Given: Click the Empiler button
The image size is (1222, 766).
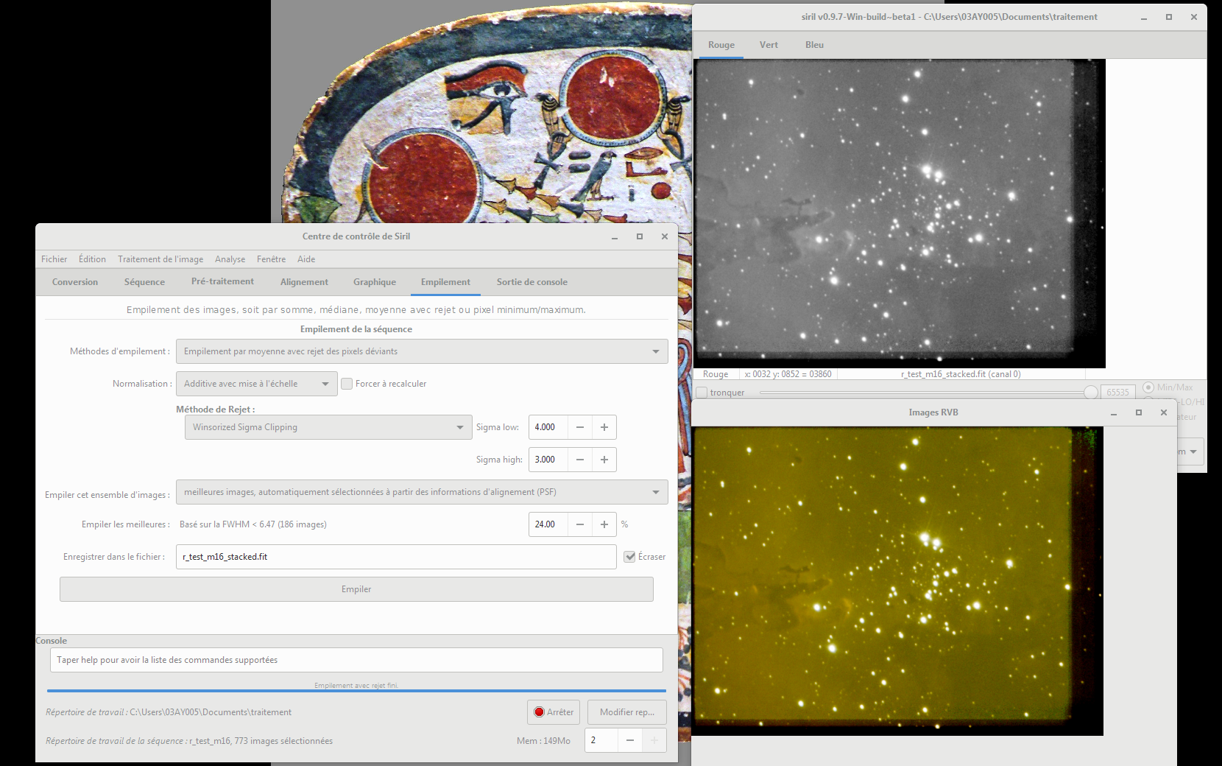Looking at the screenshot, I should tap(356, 589).
